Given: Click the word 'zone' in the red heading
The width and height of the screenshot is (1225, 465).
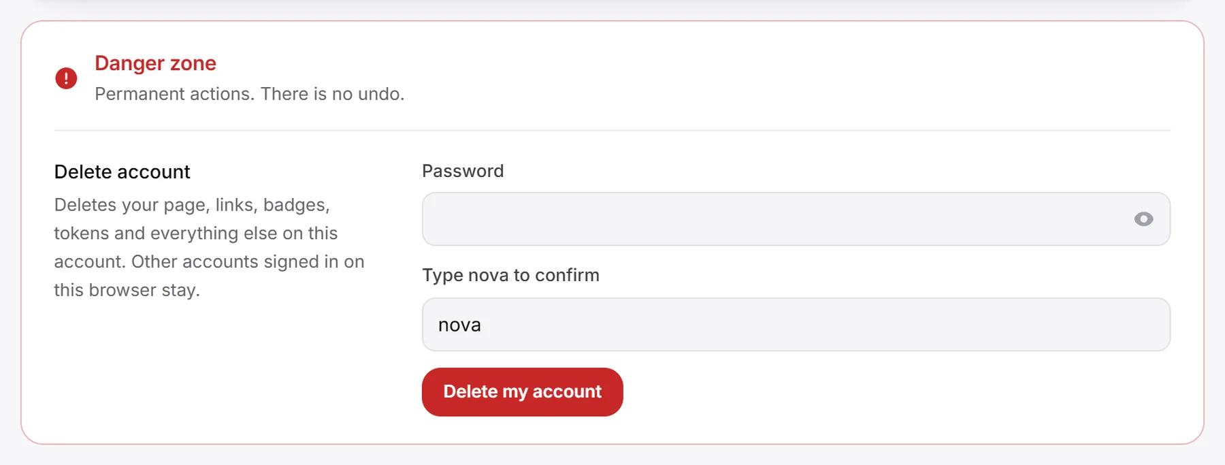Looking at the screenshot, I should click(x=193, y=64).
